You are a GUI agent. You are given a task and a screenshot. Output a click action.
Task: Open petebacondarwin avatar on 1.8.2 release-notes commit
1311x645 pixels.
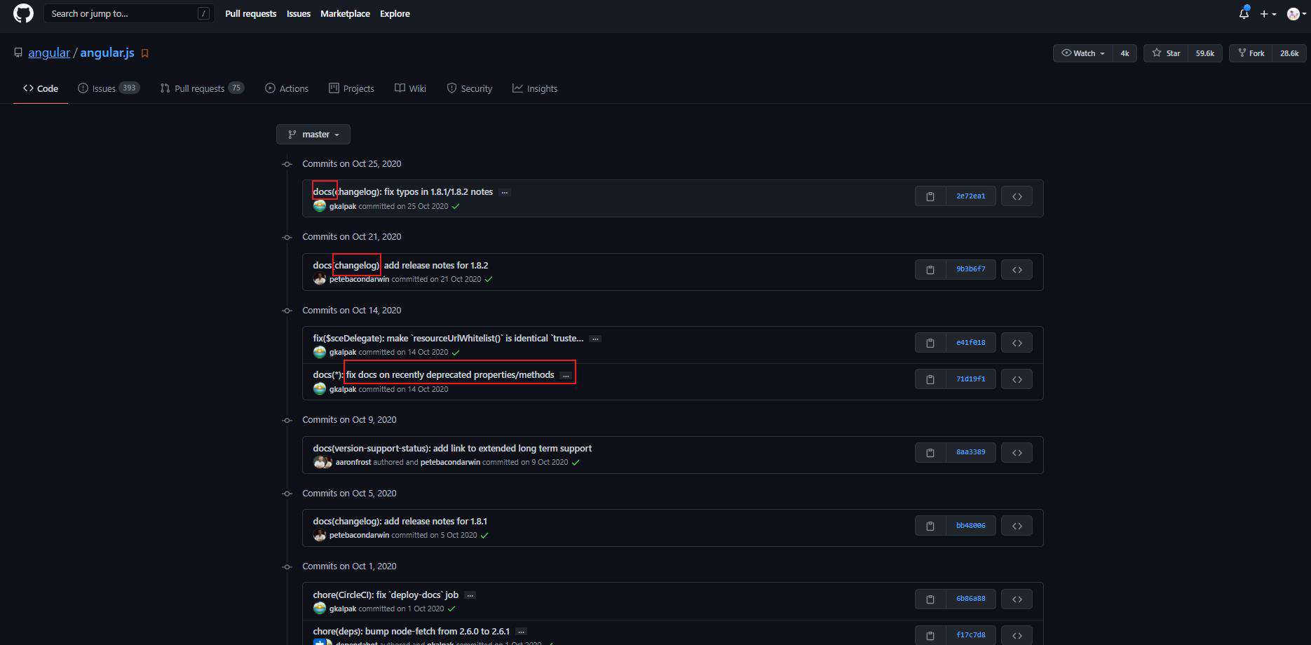pos(320,279)
